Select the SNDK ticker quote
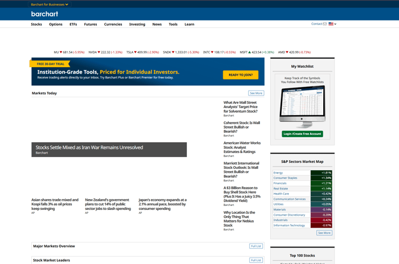 181,52
